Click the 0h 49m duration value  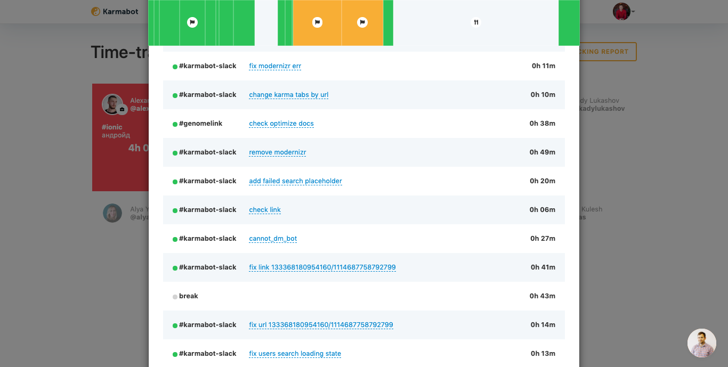[543, 152]
